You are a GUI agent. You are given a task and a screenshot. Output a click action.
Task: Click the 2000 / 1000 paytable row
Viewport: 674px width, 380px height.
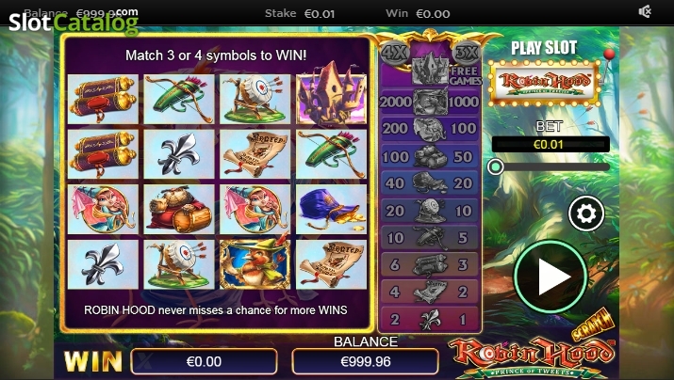click(430, 103)
